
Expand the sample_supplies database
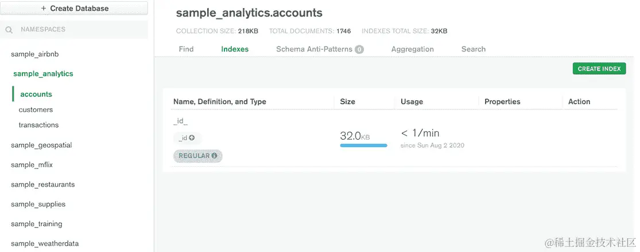(x=38, y=204)
